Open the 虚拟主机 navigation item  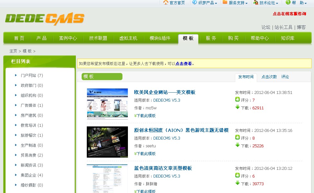point(128,38)
